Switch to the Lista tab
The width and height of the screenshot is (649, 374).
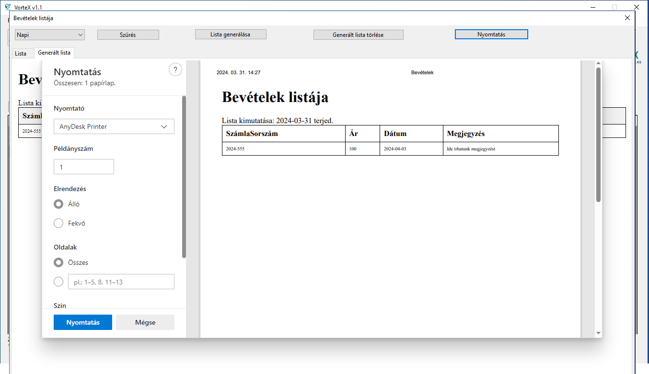click(21, 53)
